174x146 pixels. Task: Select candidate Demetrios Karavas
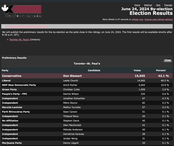click(74, 134)
